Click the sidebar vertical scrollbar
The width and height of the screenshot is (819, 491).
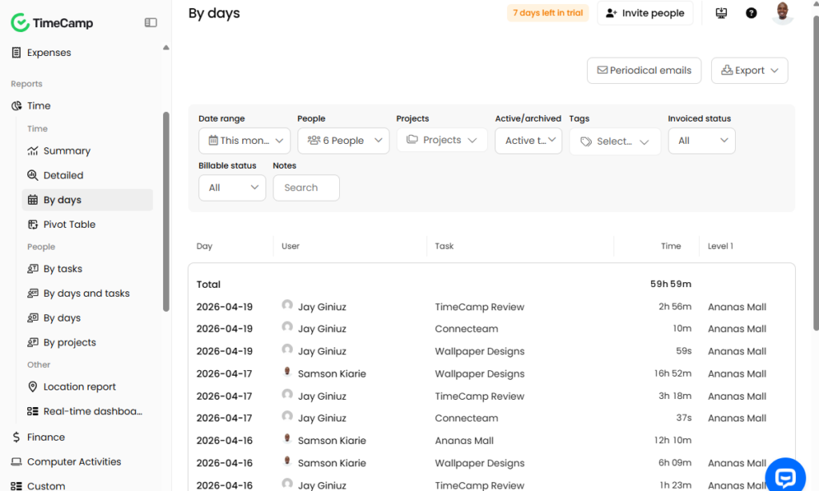coord(166,212)
